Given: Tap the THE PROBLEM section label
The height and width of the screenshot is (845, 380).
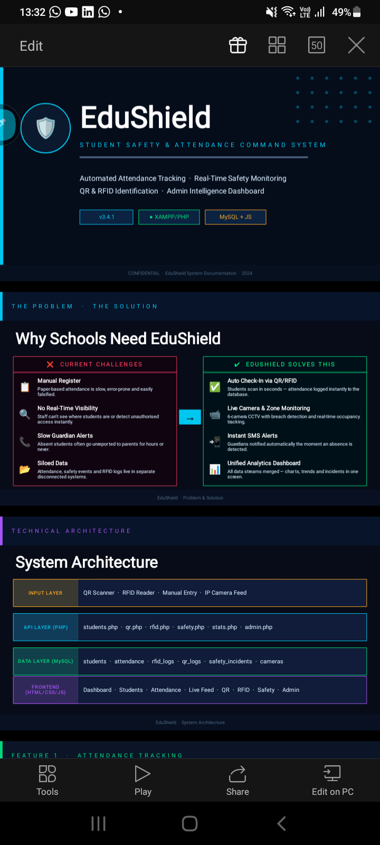Looking at the screenshot, I should pyautogui.click(x=42, y=306).
